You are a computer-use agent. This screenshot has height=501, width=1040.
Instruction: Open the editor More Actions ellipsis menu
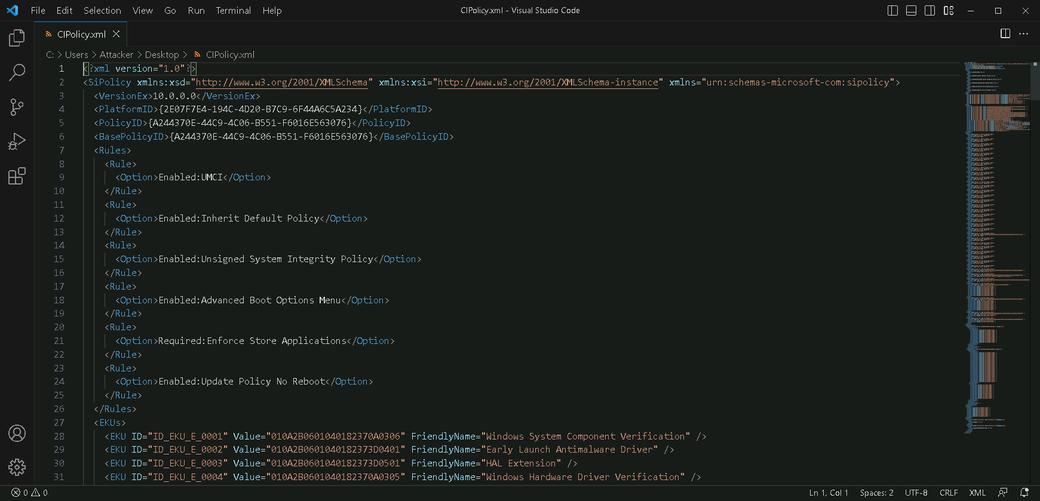pos(1024,33)
